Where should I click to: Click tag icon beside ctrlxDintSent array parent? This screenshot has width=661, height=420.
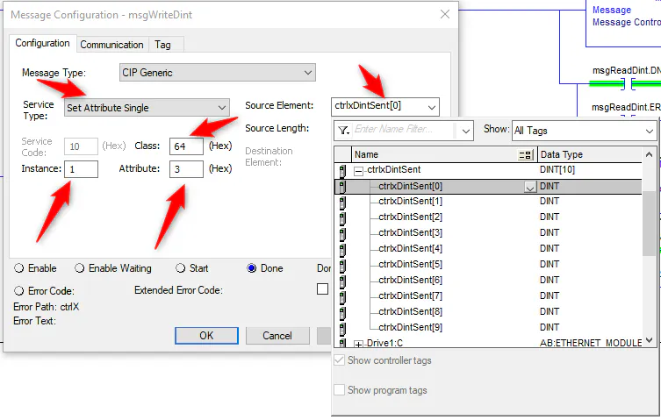pyautogui.click(x=341, y=170)
